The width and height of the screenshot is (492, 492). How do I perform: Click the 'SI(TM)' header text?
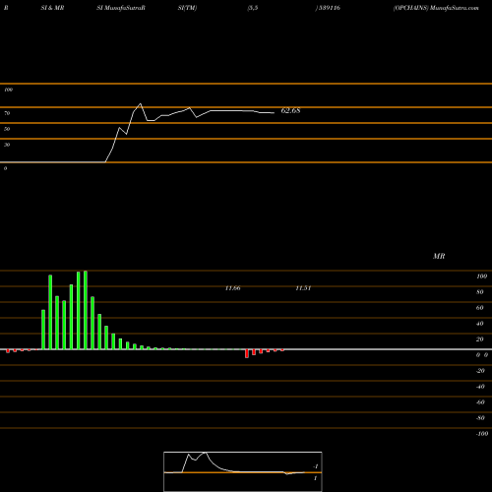[x=187, y=8]
